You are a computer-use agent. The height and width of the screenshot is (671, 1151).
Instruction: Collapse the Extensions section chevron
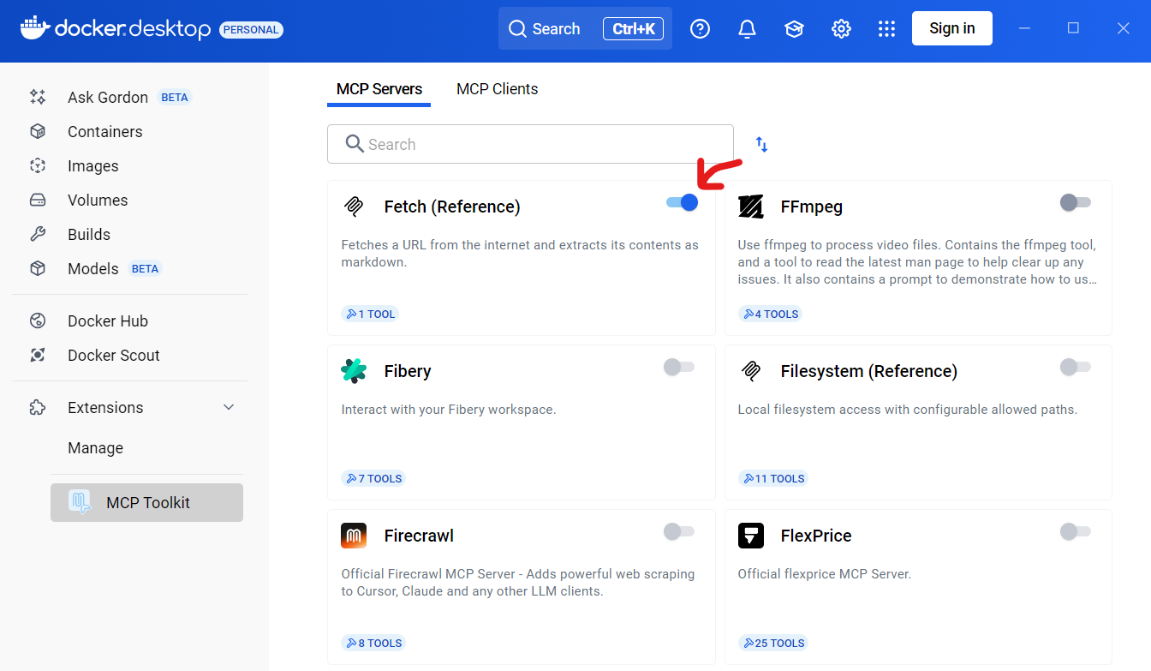coord(229,407)
